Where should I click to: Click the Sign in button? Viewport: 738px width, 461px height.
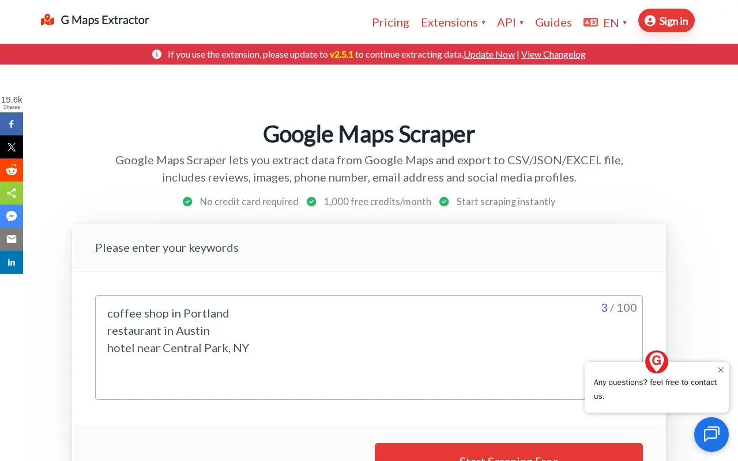point(667,21)
